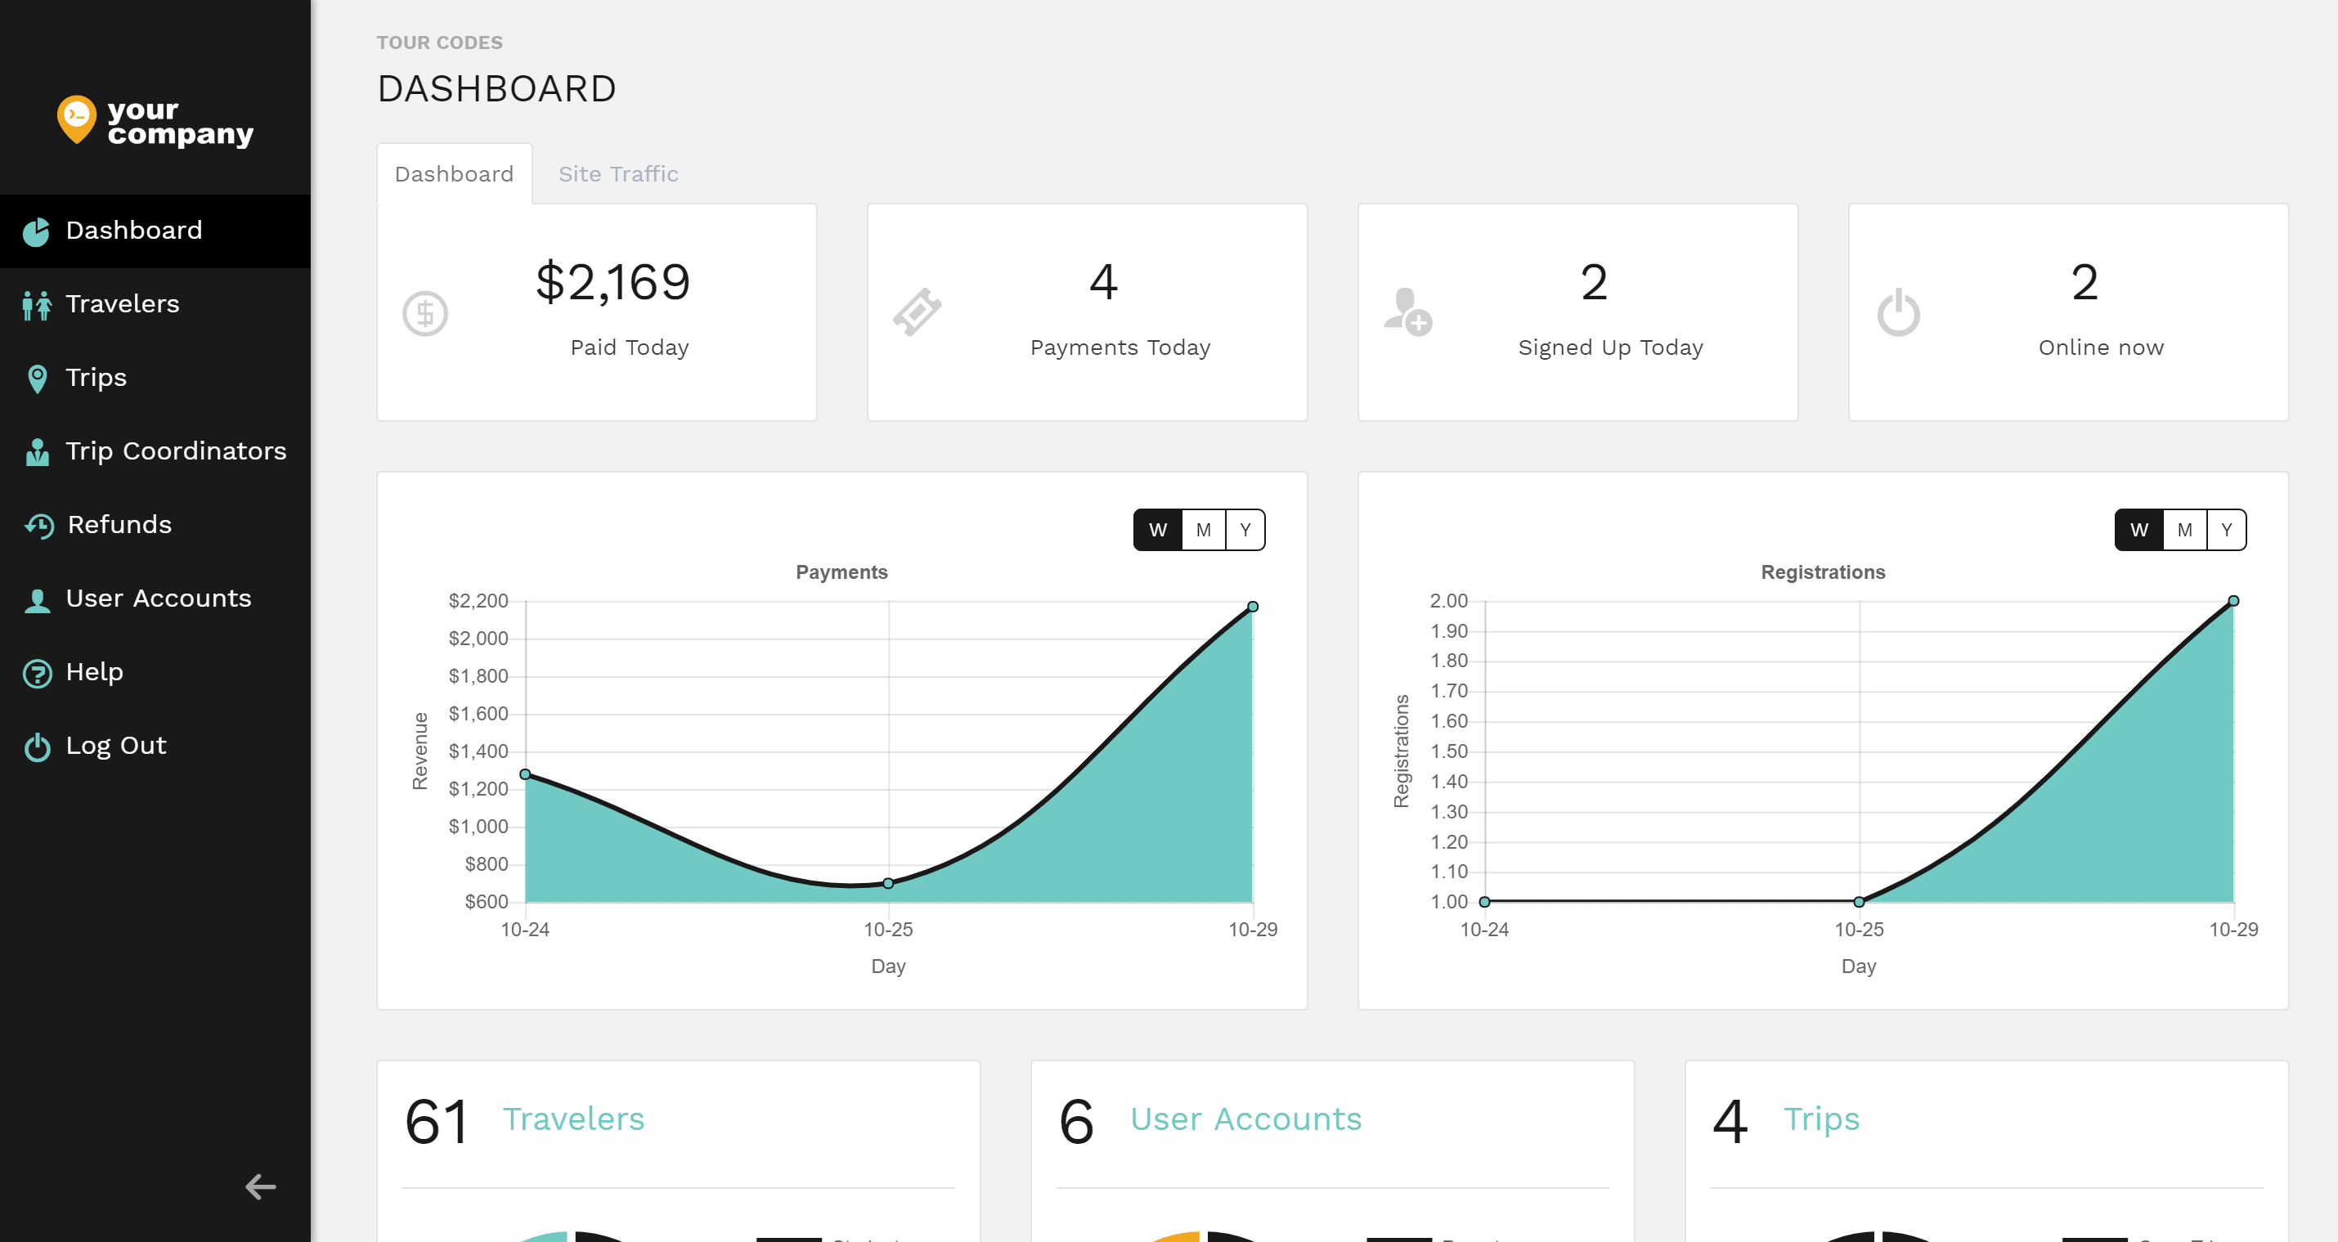Collapse the sidebar with the left arrow
Image resolution: width=2338 pixels, height=1242 pixels.
[x=261, y=1186]
